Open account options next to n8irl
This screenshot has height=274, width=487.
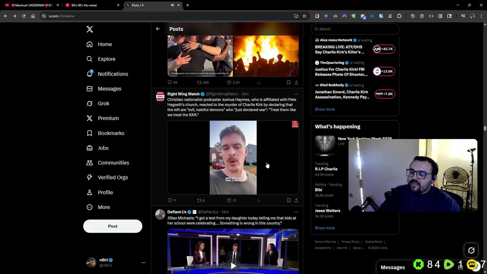click(x=143, y=263)
